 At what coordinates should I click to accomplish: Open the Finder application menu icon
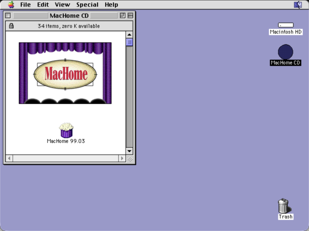[x=298, y=4]
